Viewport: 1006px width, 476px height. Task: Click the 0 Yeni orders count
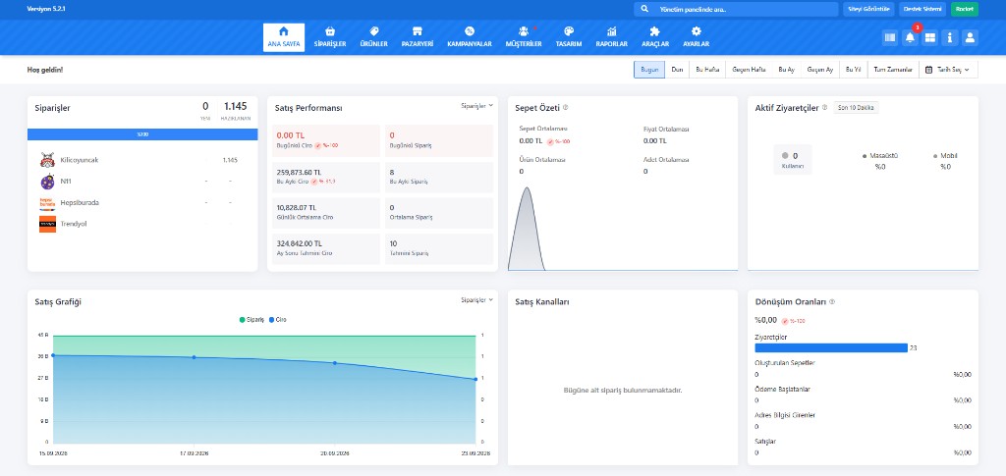coord(205,110)
